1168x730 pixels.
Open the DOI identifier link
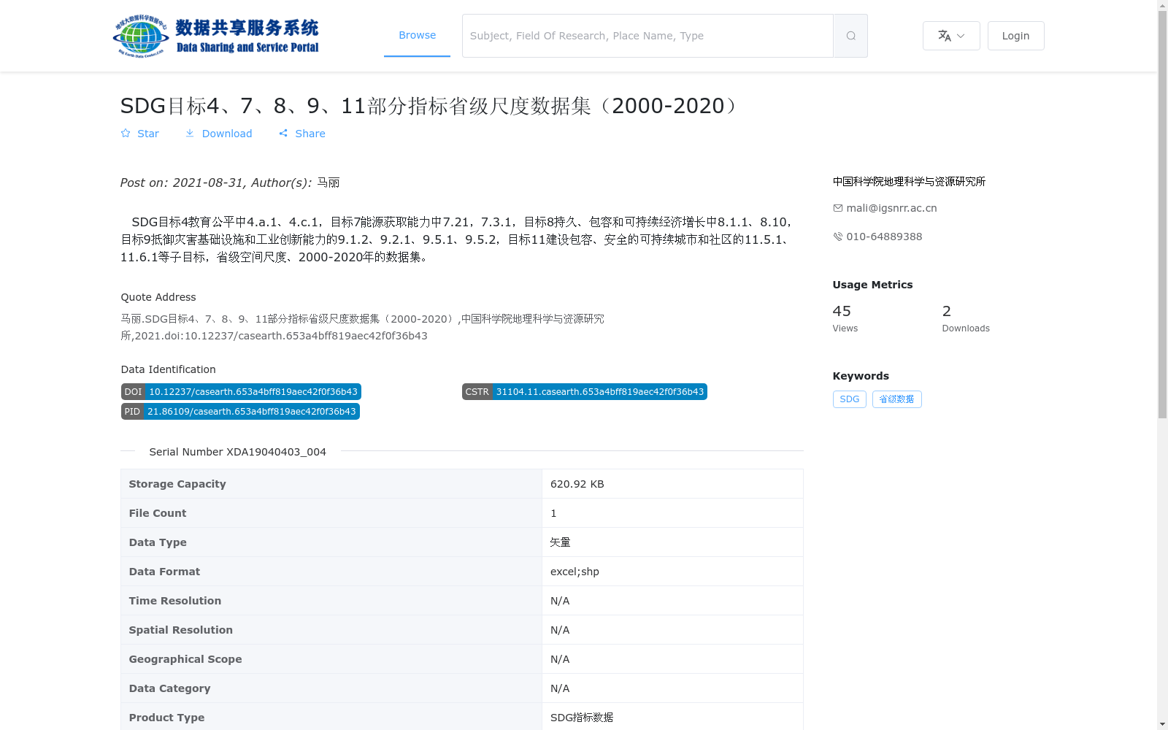253,391
